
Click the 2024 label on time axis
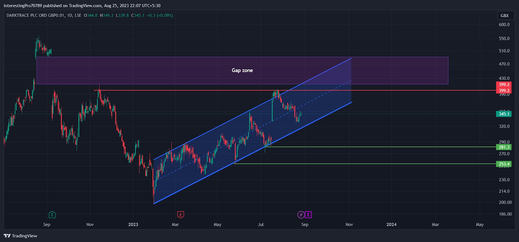point(391,225)
